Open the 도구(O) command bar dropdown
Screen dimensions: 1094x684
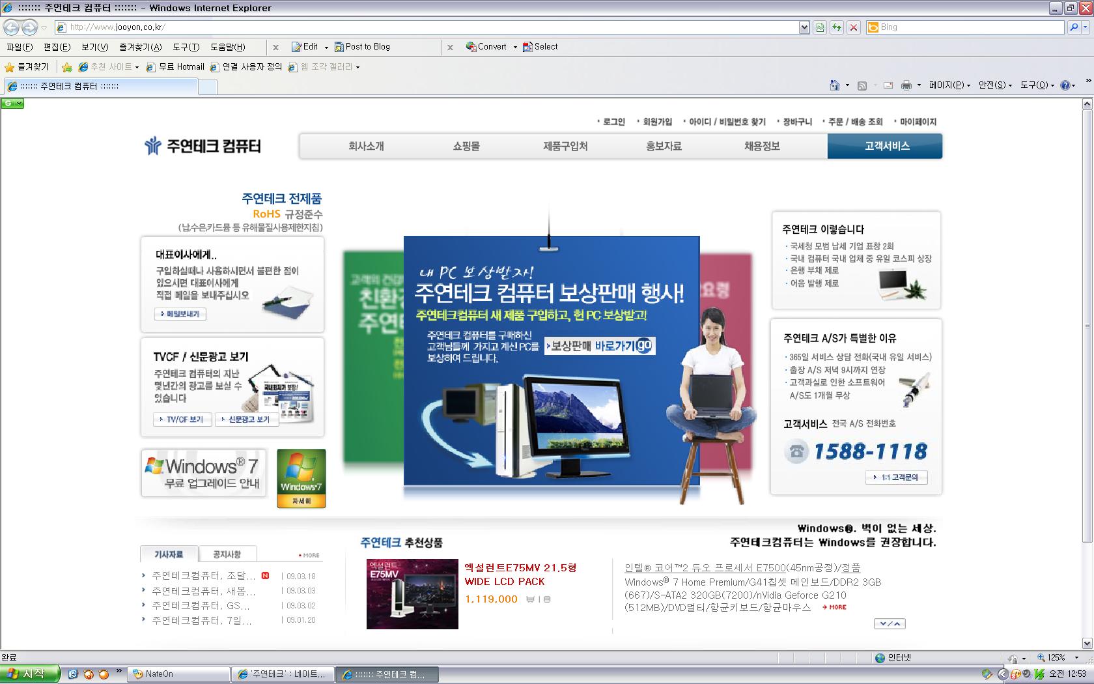1037,85
